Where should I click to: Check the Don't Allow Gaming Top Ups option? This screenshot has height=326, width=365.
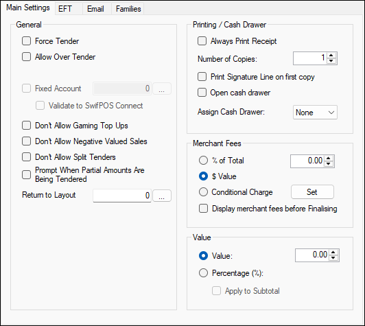click(26, 126)
